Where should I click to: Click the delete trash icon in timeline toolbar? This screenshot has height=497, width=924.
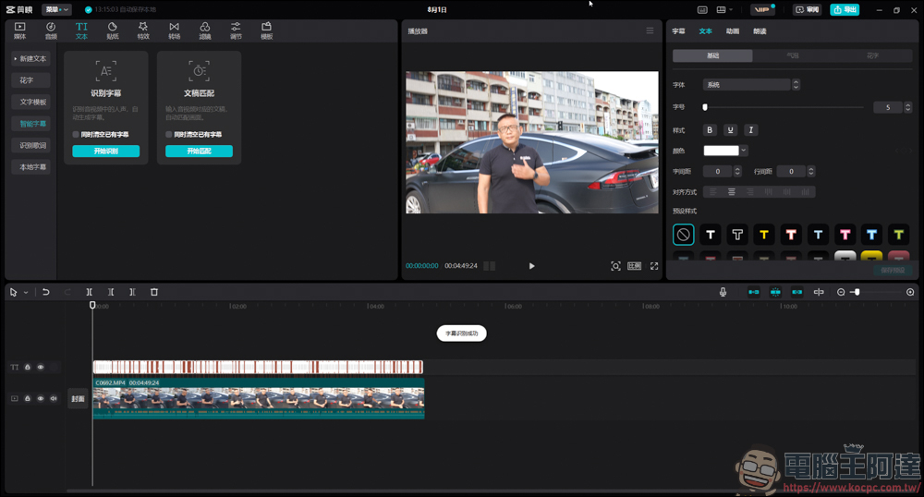click(x=154, y=292)
